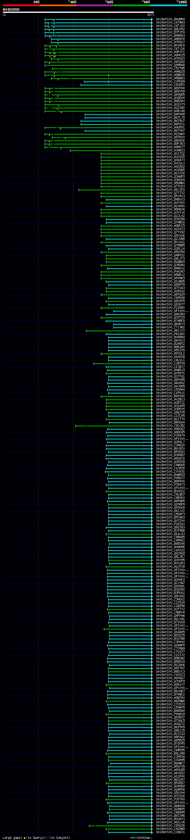
Task: Select the UniRef100_C2BYS4 label
Action: (170, 363)
